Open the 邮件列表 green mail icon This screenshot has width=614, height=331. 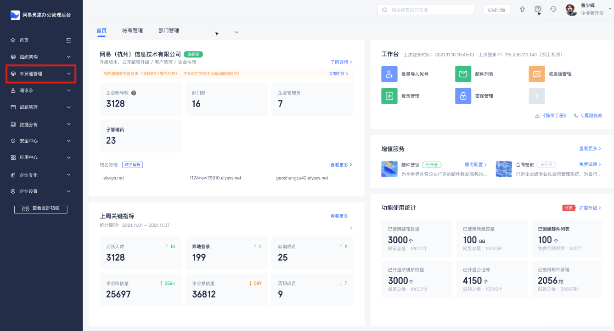463,74
